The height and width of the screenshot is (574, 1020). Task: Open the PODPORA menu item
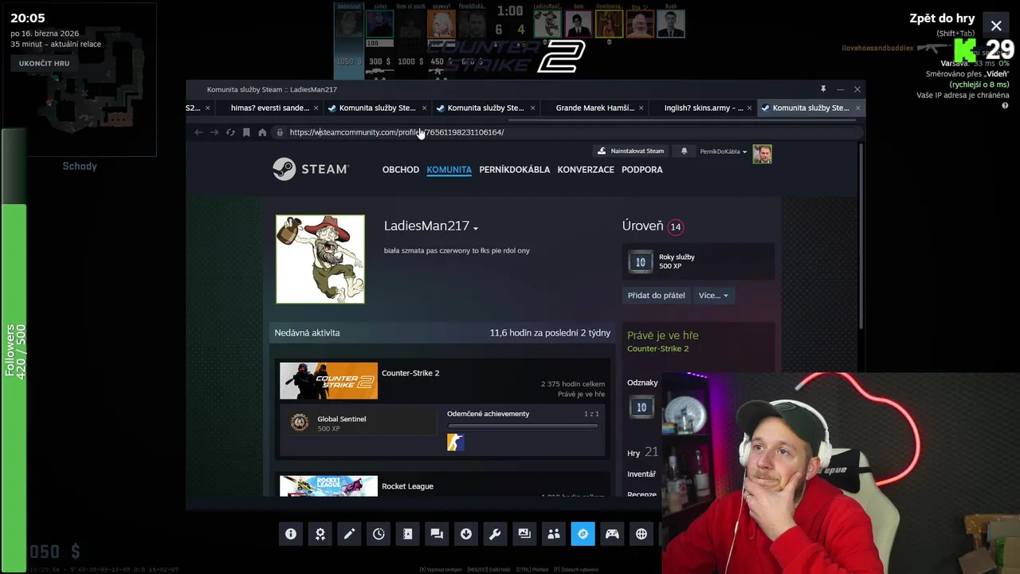[x=642, y=170]
